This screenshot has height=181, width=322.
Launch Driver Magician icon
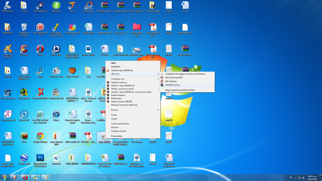pyautogui.click(x=8, y=94)
